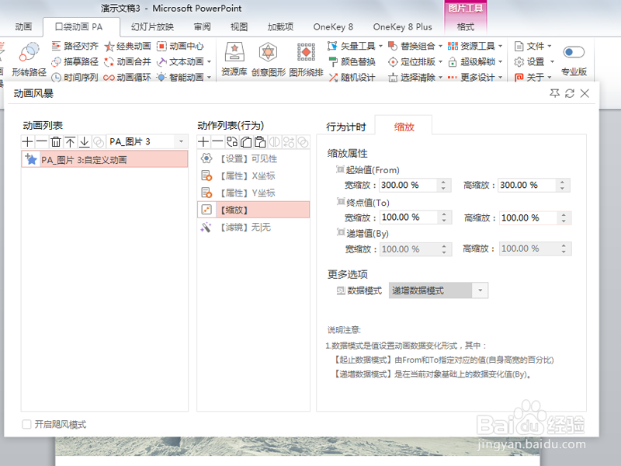Toggle 终点值(To) checkbox
The image size is (621, 466).
click(341, 202)
